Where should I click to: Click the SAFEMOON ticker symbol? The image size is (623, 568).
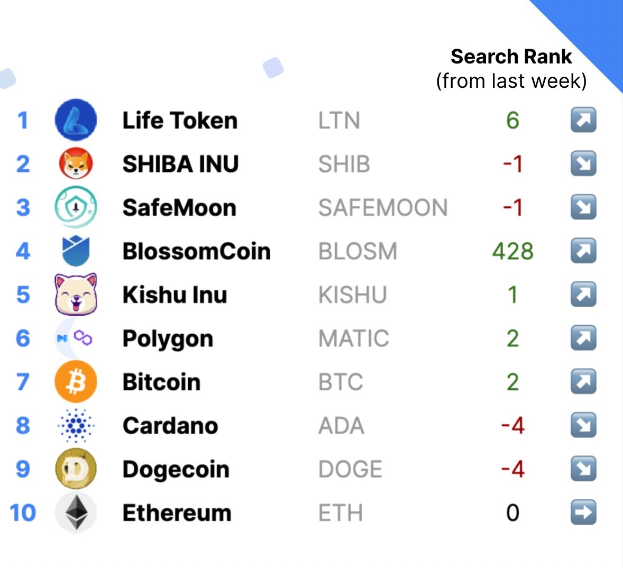point(383,207)
